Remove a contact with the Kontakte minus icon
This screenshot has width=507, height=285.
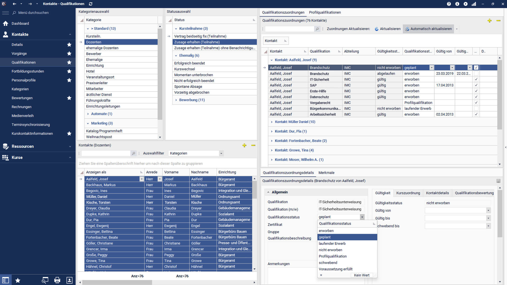click(253, 145)
